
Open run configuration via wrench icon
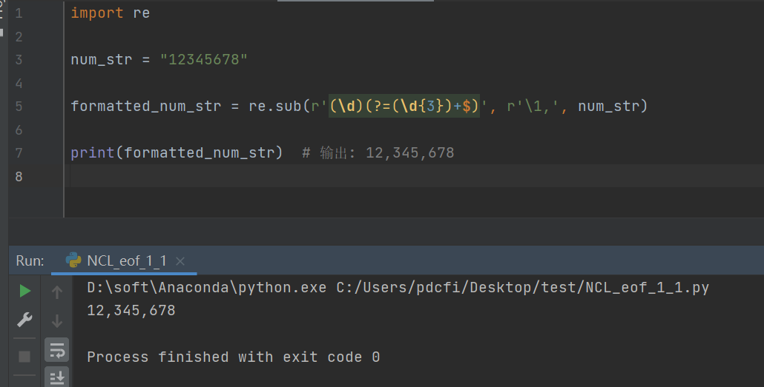(x=24, y=320)
